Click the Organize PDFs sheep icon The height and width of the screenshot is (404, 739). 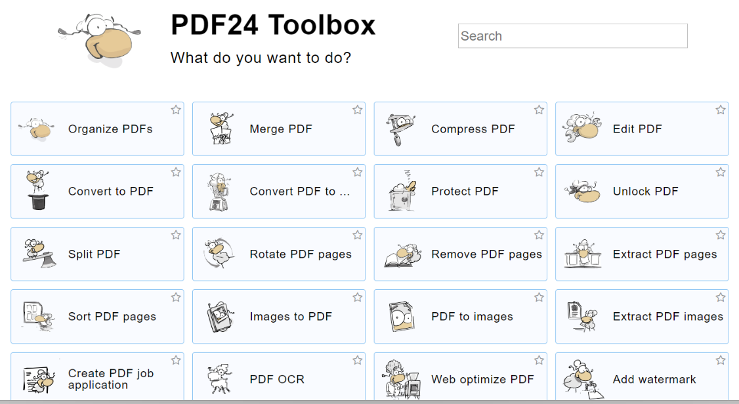[x=36, y=129]
